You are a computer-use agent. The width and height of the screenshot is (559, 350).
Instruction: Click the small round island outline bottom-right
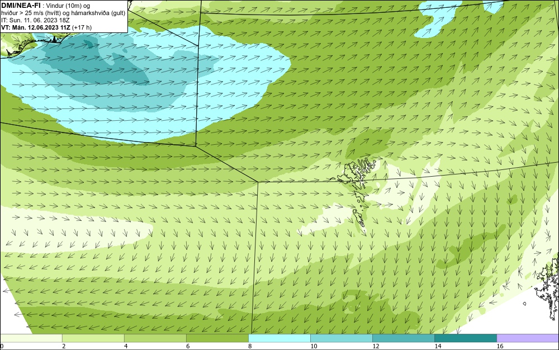click(525, 304)
